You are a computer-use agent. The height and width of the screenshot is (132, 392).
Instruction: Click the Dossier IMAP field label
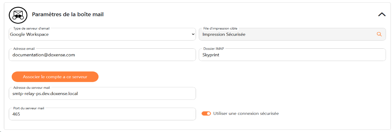coord(214,49)
